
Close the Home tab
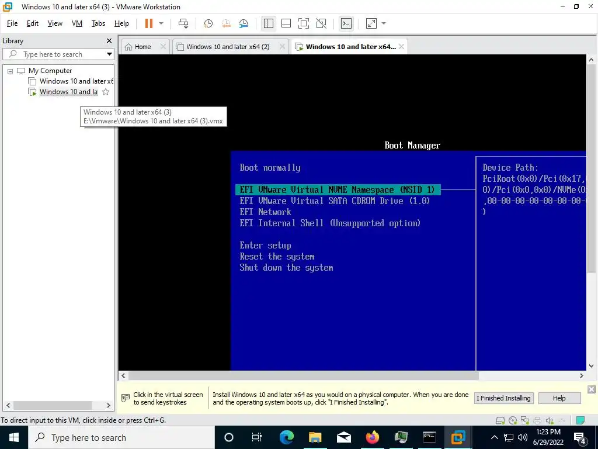pos(163,47)
